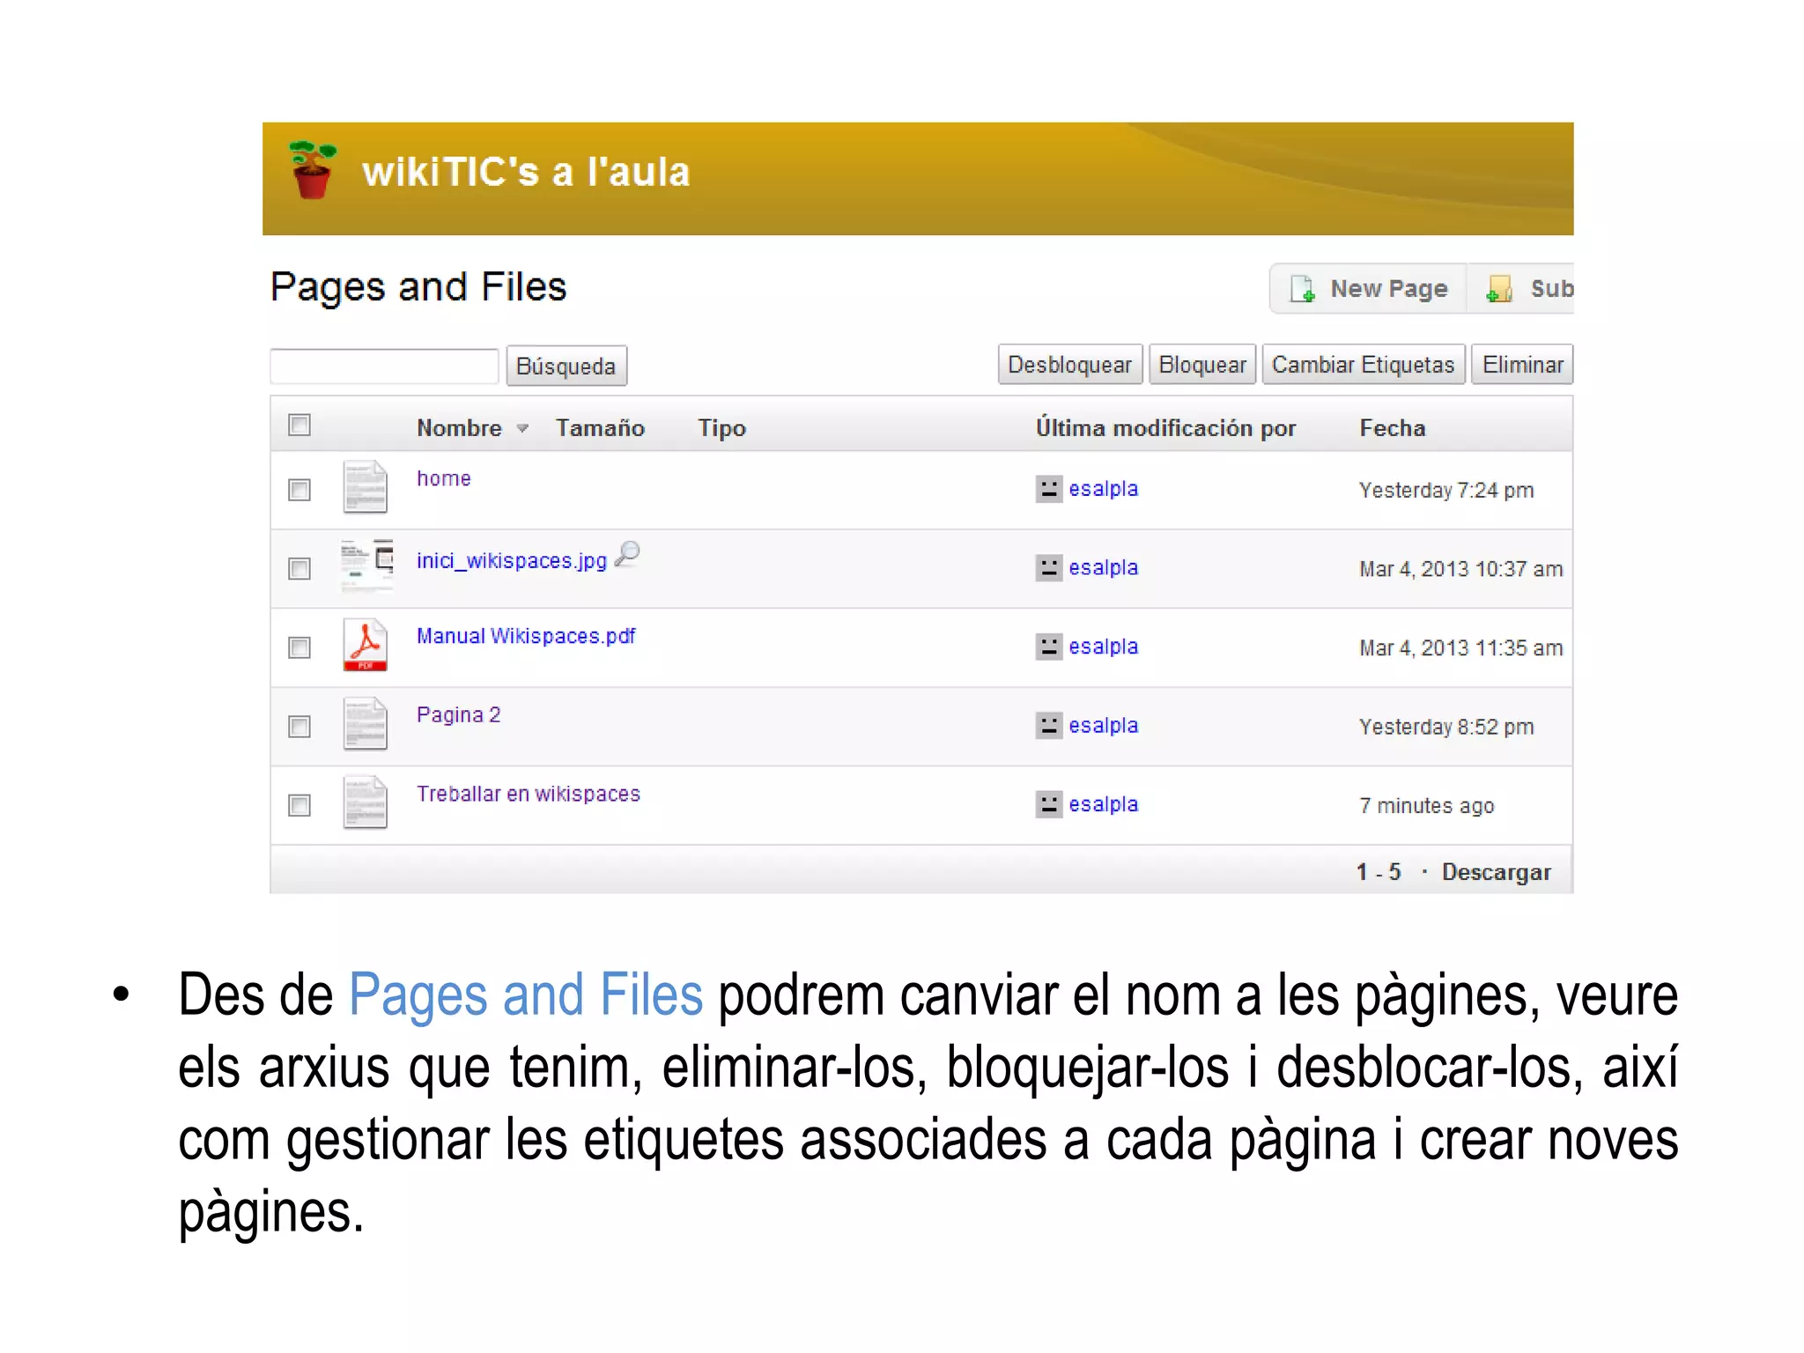The height and width of the screenshot is (1353, 1804).
Task: Toggle the select-all checkbox in header
Action: [x=299, y=425]
